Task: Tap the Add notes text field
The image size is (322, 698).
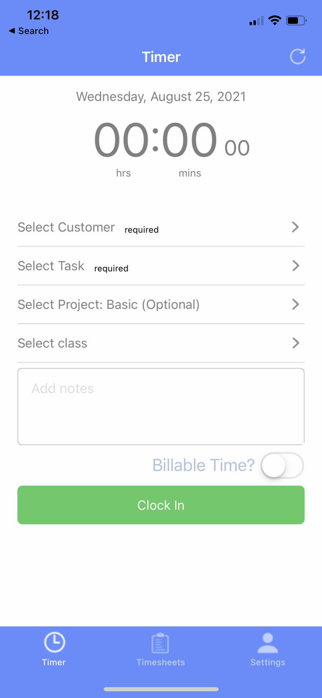Action: click(161, 405)
